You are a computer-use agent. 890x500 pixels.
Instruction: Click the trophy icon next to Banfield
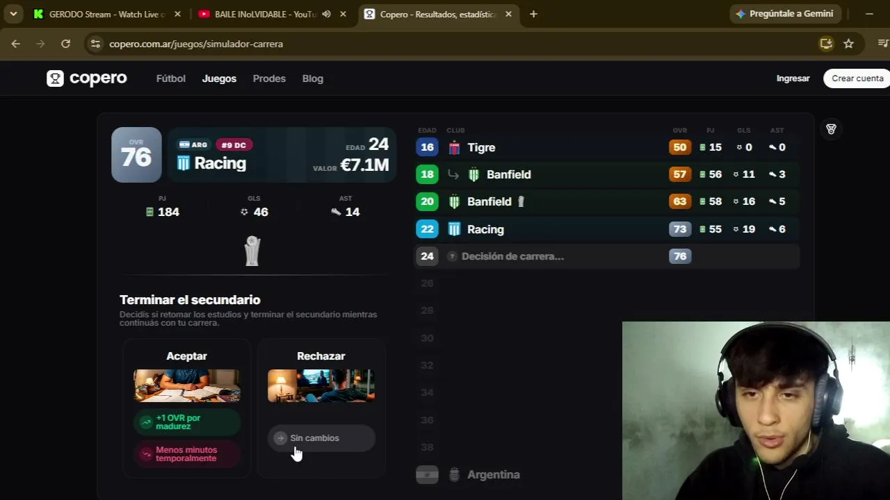point(521,201)
